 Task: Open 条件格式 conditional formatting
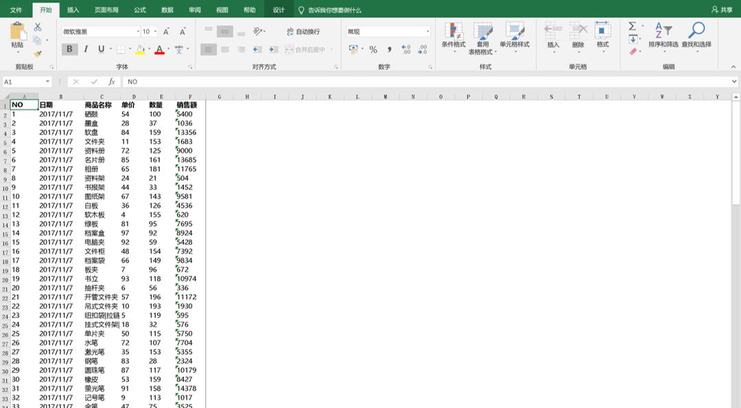click(x=453, y=37)
